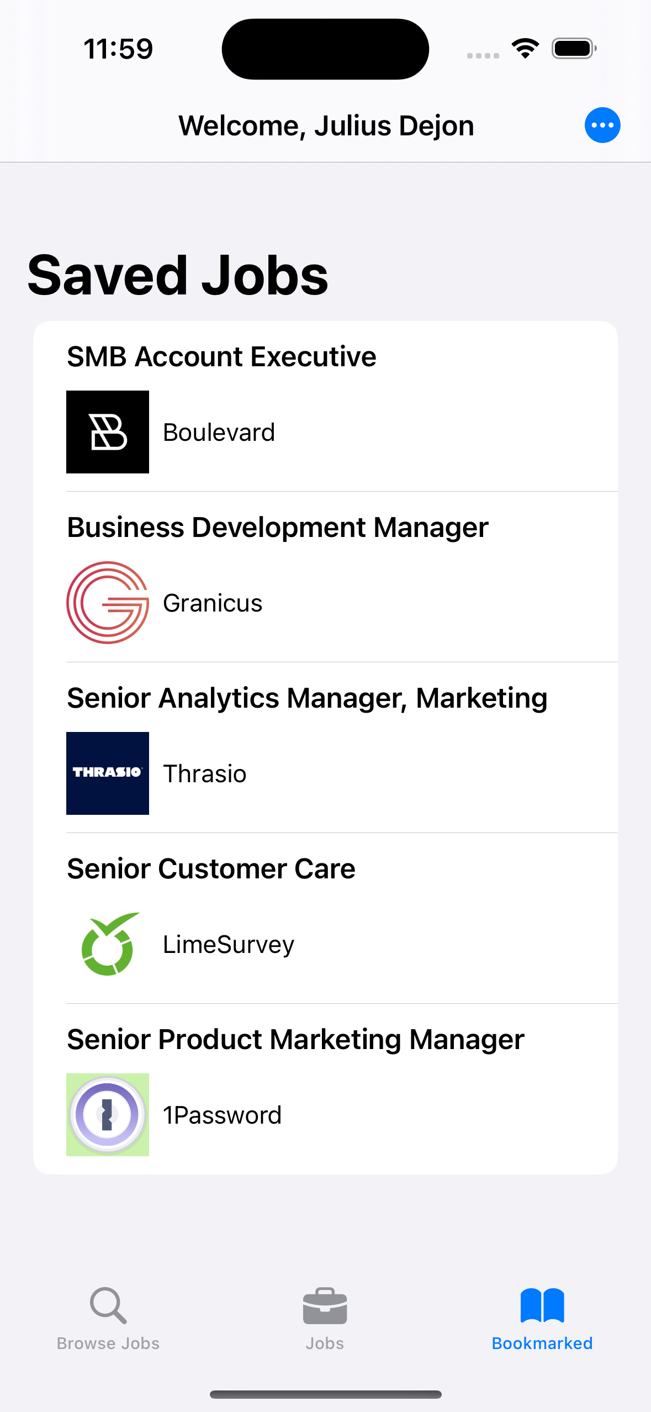Open Senior Analytics Manager, Marketing job

pos(307,698)
